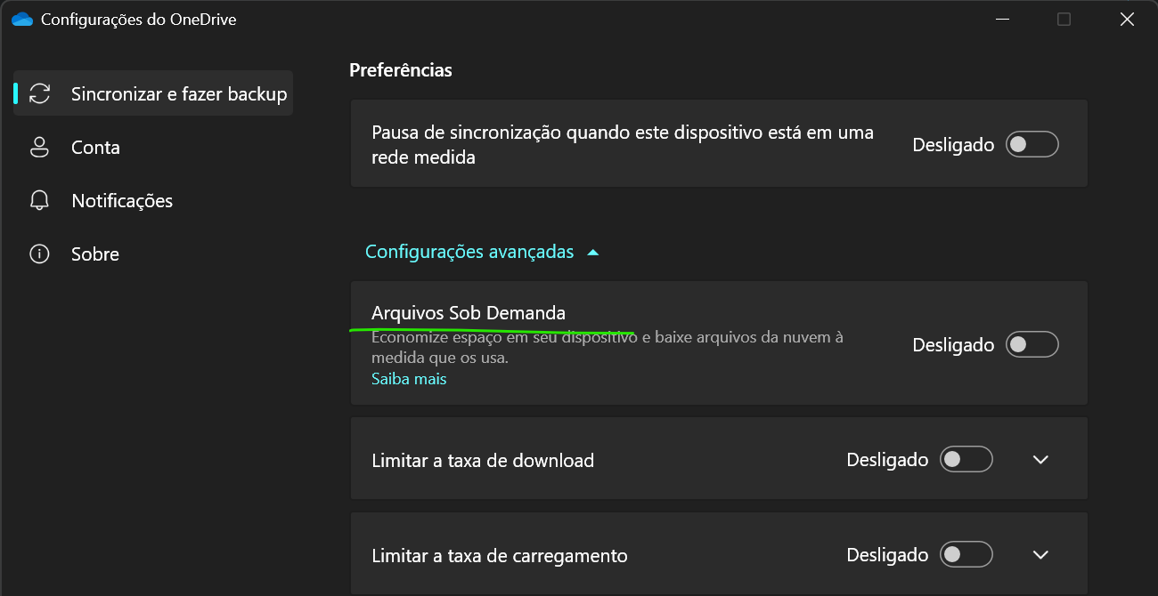Click the OneDrive cloud icon in title bar
1158x596 pixels.
[x=21, y=20]
